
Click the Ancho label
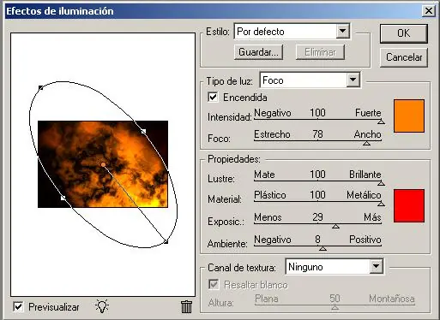[x=367, y=134]
